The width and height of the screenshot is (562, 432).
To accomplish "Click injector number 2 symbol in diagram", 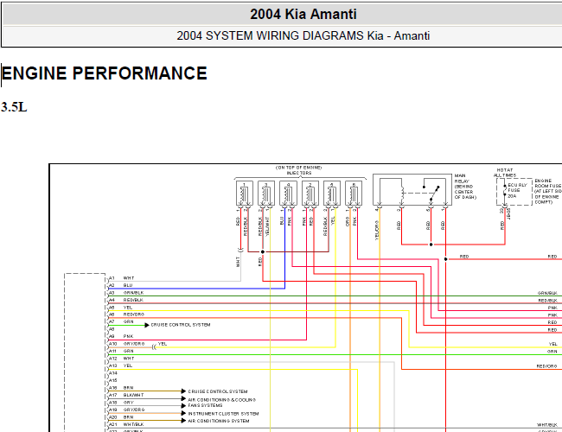I will point(310,193).
